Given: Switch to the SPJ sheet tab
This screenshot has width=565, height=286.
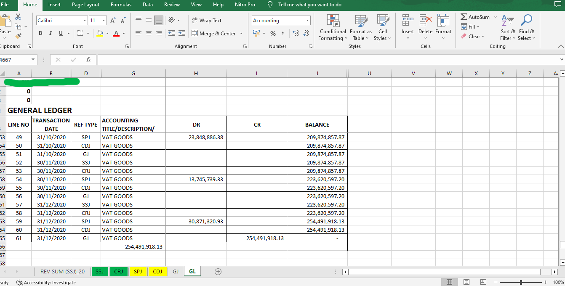Looking at the screenshot, I should (x=138, y=272).
